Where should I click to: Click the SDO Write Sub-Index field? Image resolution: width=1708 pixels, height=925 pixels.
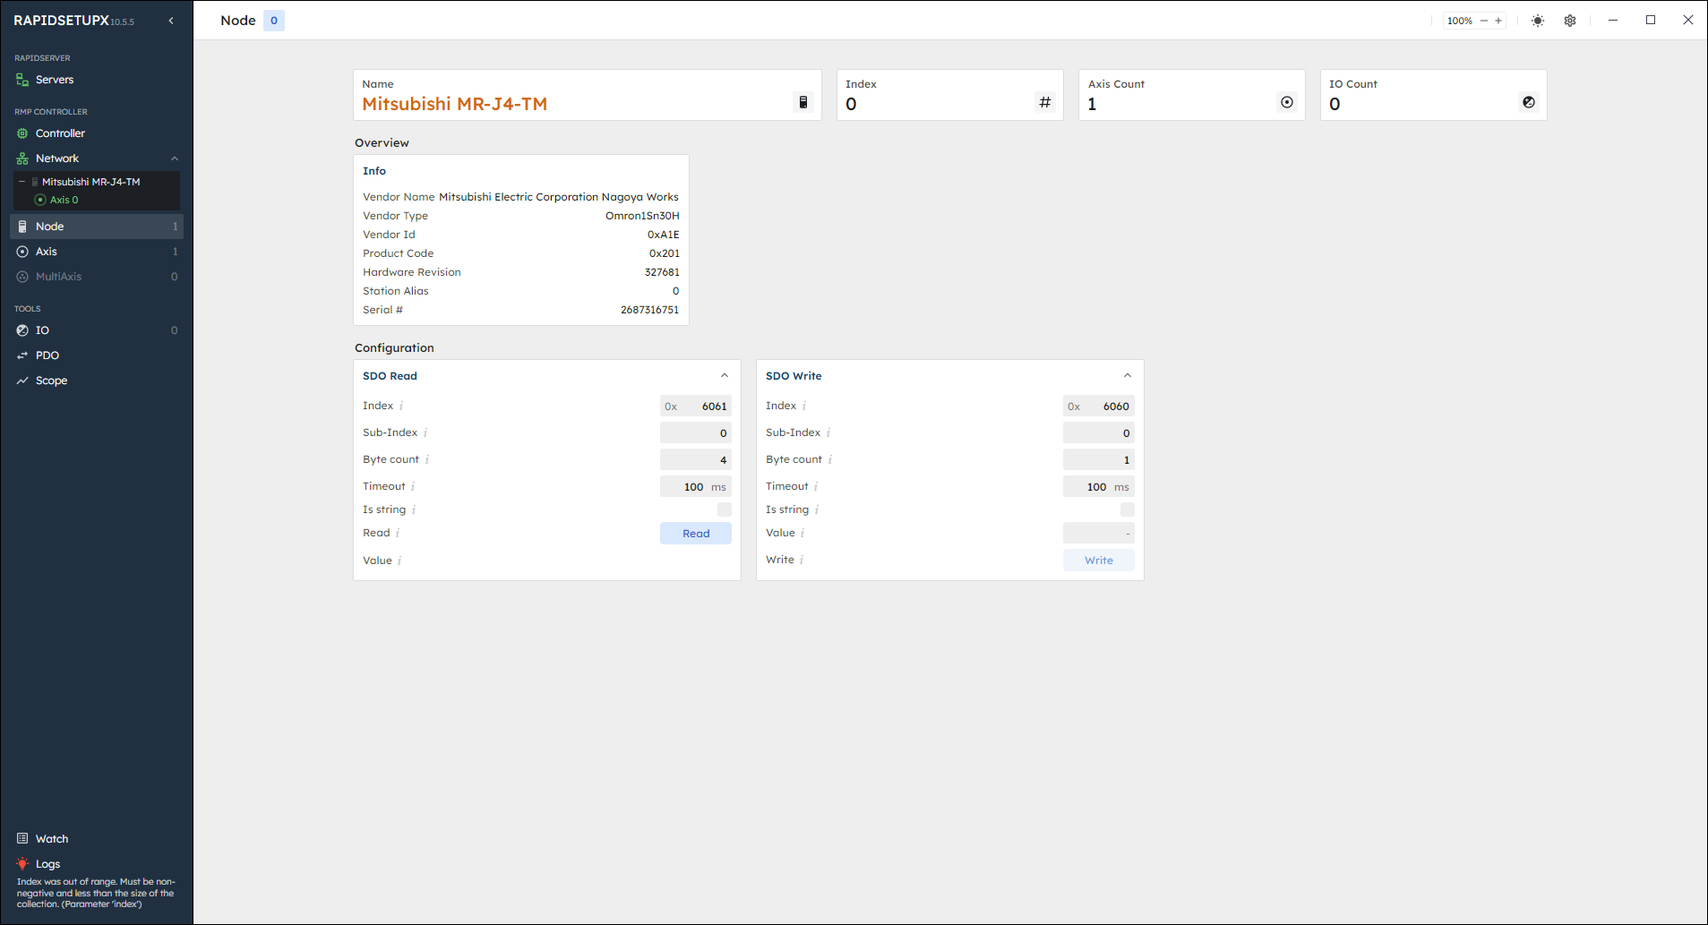pos(1099,433)
